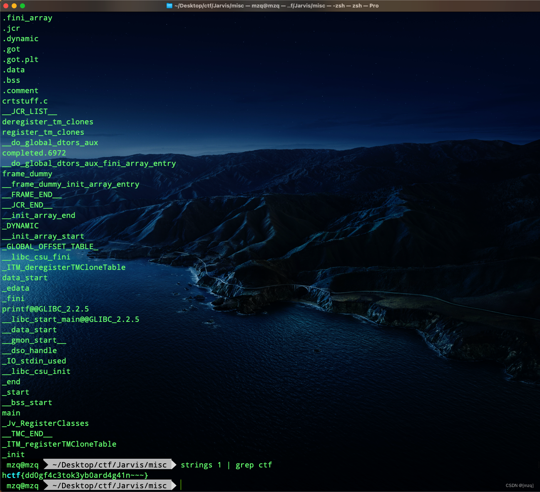
Task: Click the '__init_array_start' line
Action: (x=43, y=236)
